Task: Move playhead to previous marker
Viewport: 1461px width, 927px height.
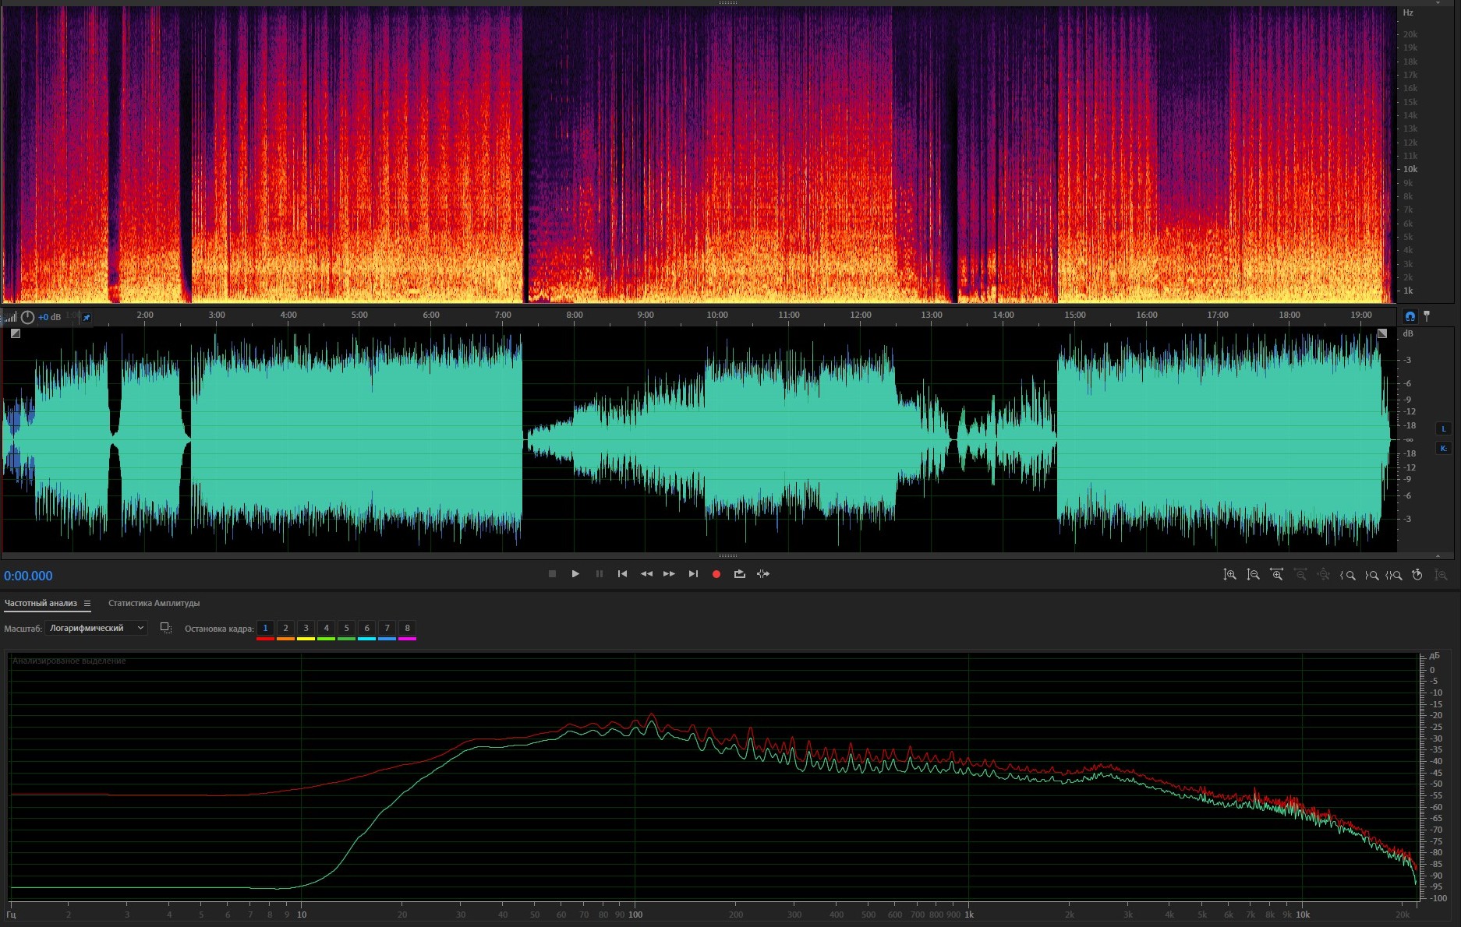Action: coord(622,574)
